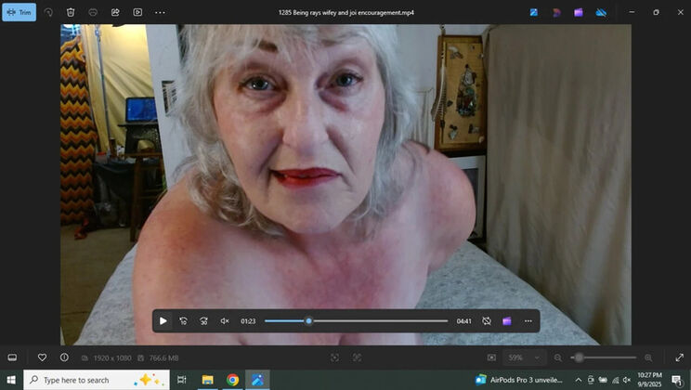Launch Microsoft Designer icon in title bar
The width and height of the screenshot is (691, 390).
click(x=556, y=12)
